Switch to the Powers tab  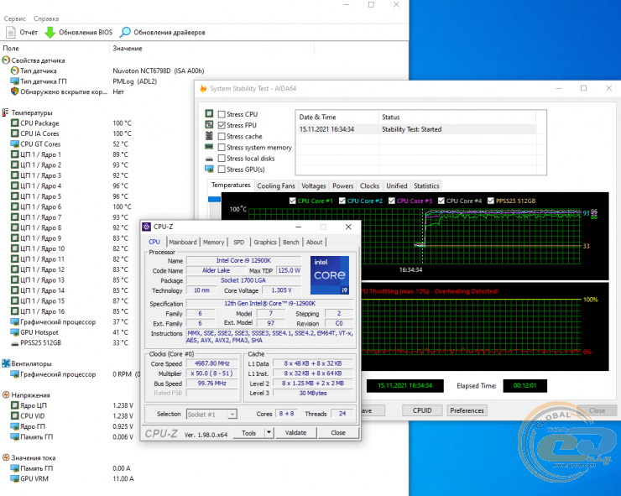click(343, 185)
